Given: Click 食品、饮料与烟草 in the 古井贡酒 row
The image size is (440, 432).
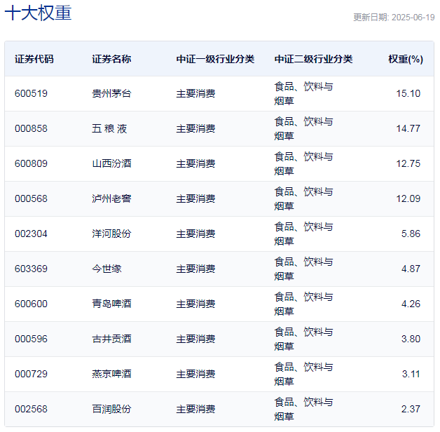Looking at the screenshot, I should pos(303,339).
